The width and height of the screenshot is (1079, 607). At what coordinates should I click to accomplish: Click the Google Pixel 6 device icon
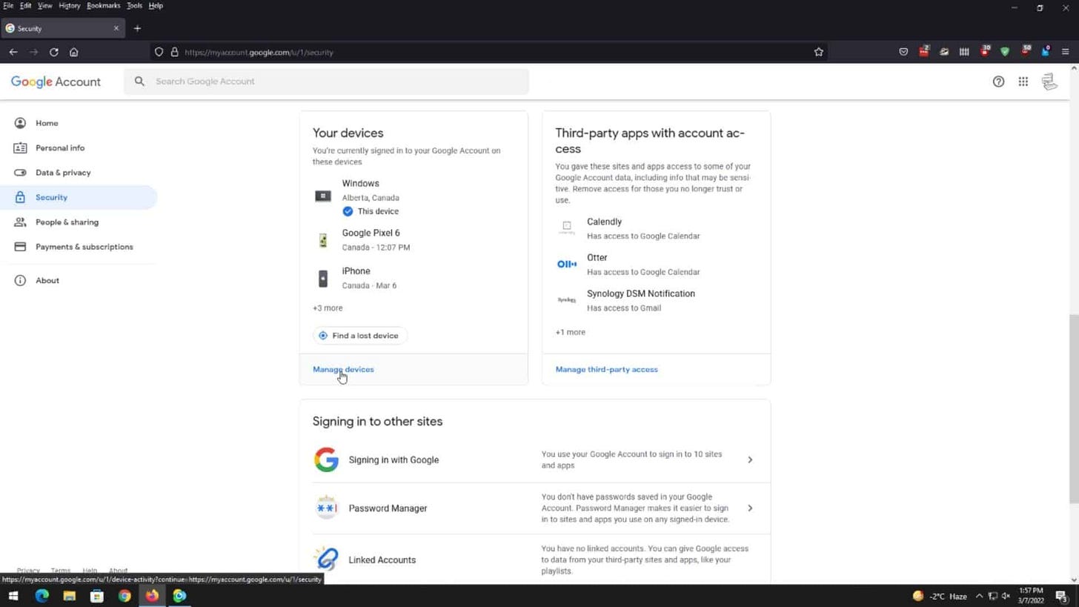click(322, 240)
